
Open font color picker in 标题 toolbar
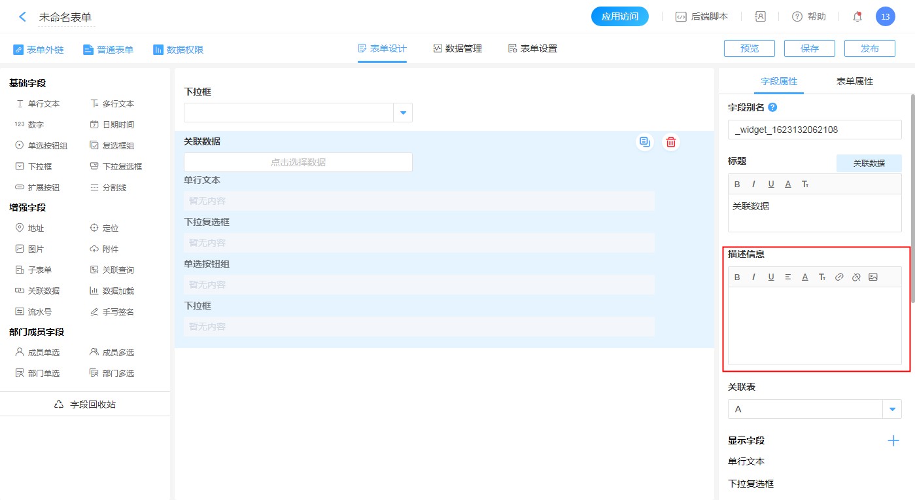pyautogui.click(x=788, y=185)
